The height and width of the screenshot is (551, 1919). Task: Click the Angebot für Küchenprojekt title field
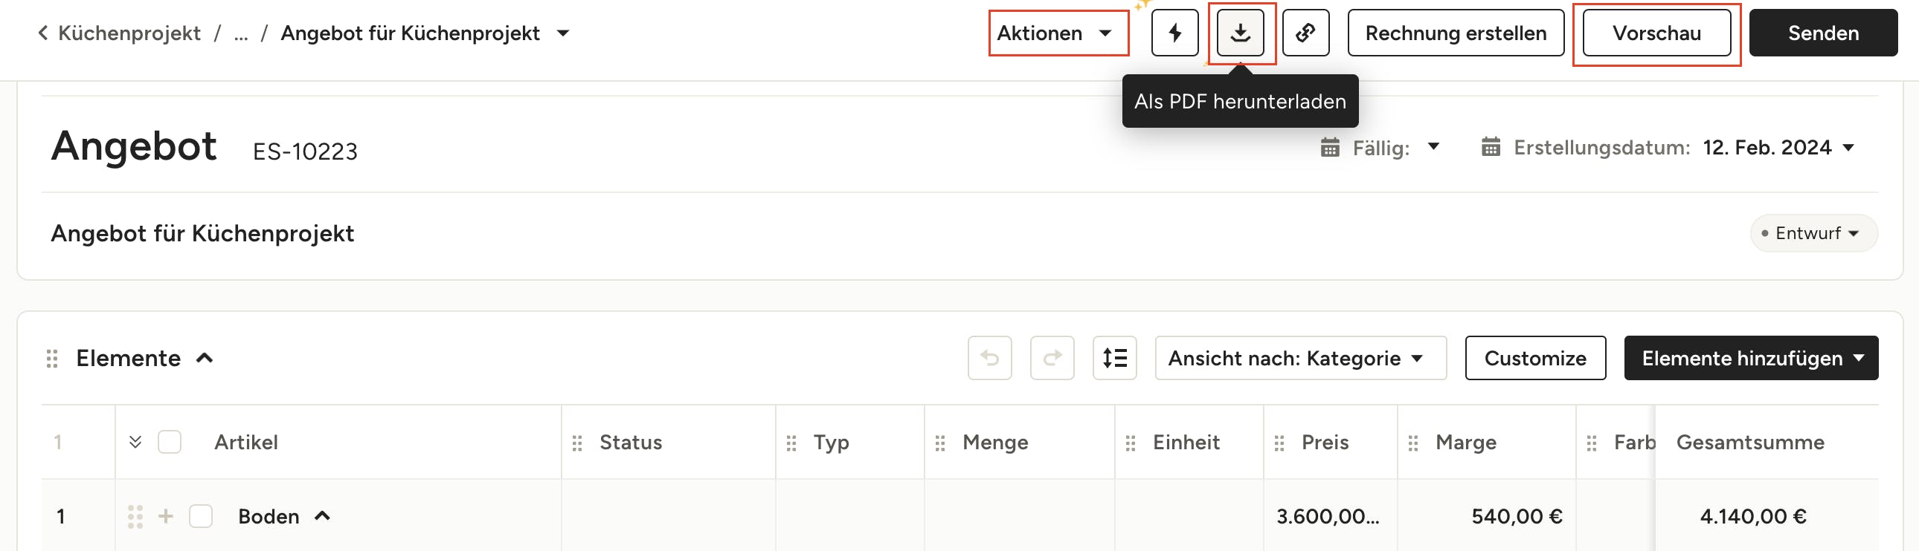tap(202, 233)
